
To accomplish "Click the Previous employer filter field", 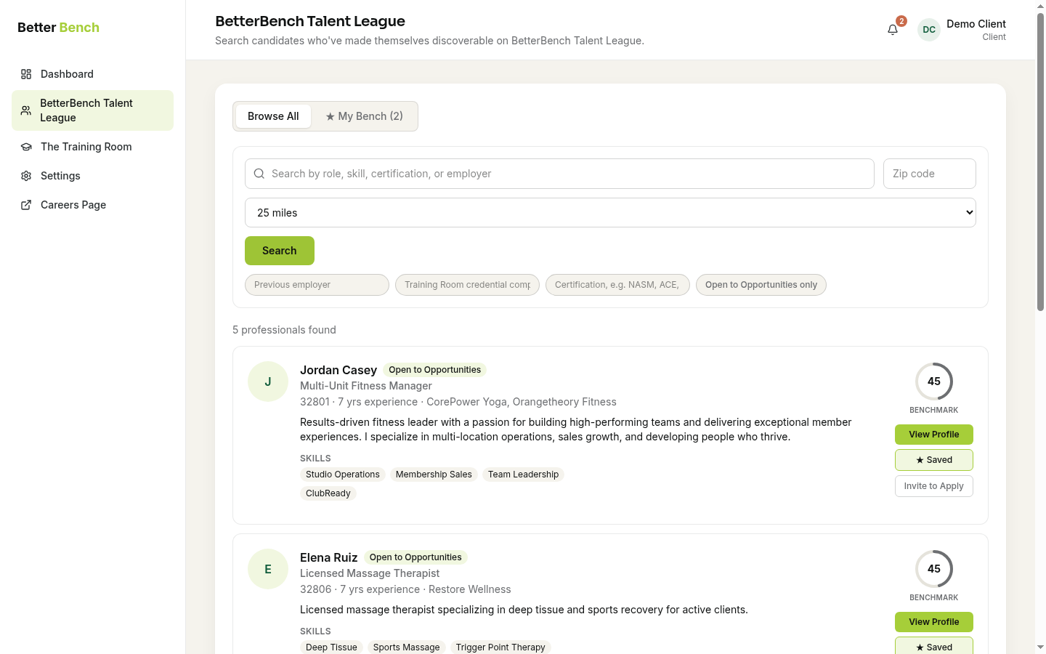I will pyautogui.click(x=317, y=285).
